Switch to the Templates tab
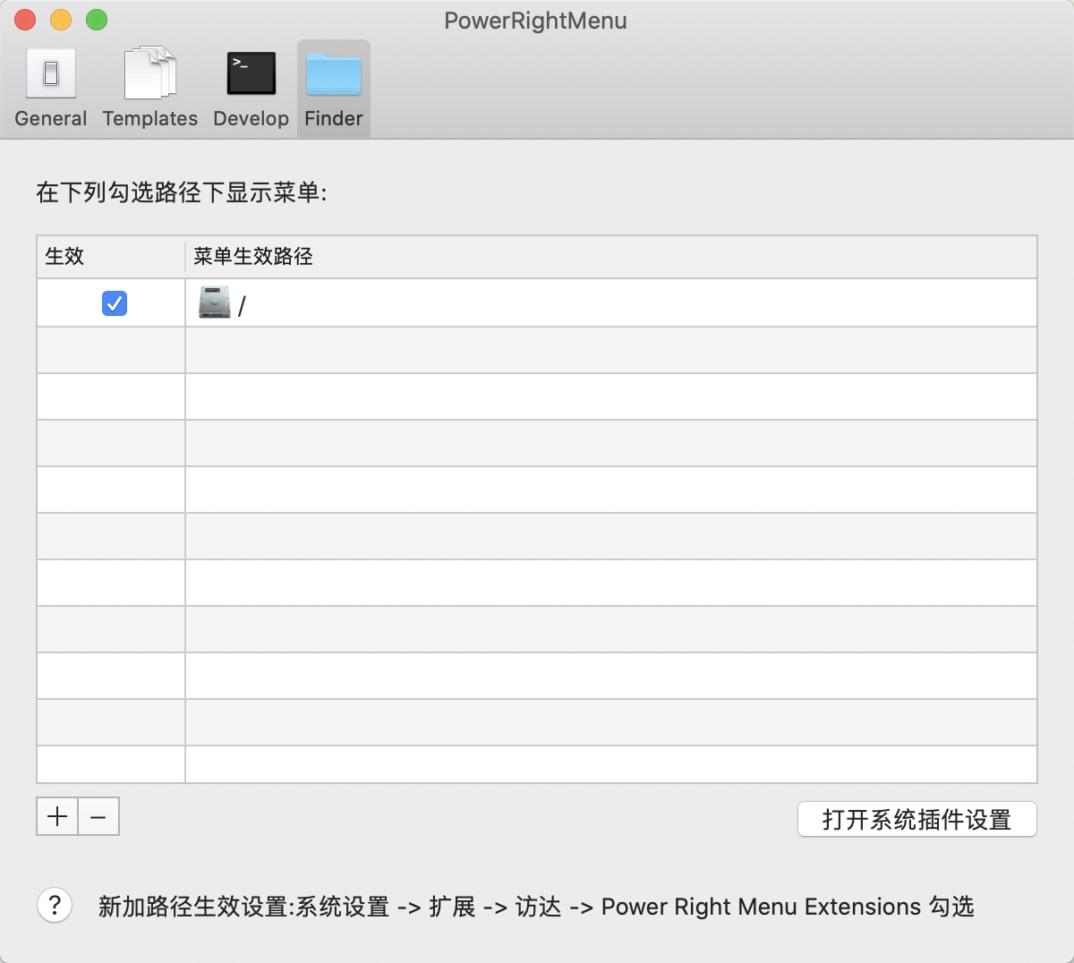This screenshot has width=1074, height=963. [x=150, y=89]
